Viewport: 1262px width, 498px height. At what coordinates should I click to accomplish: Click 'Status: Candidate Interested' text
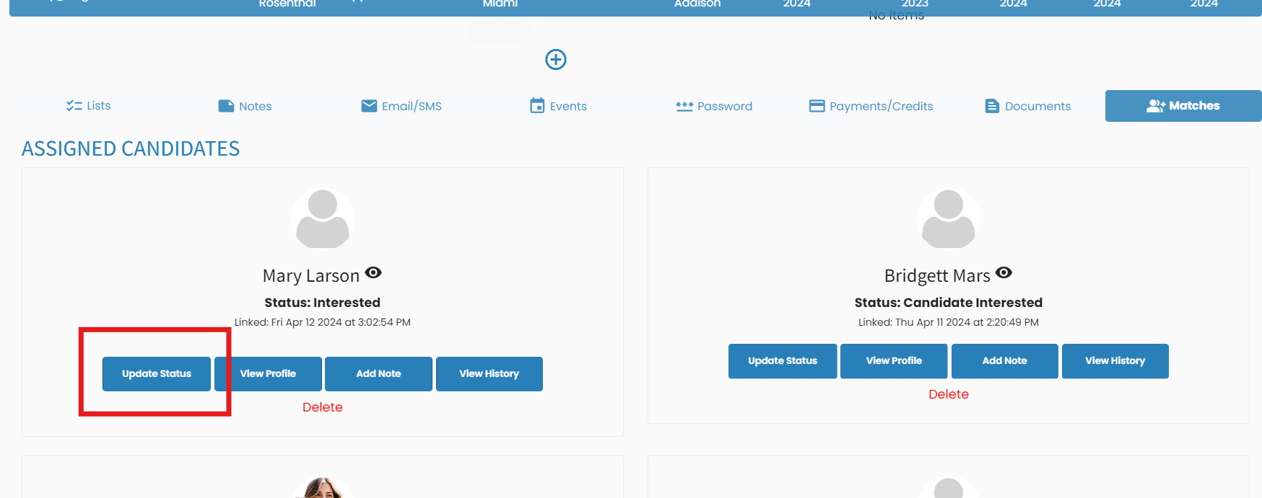coord(949,303)
